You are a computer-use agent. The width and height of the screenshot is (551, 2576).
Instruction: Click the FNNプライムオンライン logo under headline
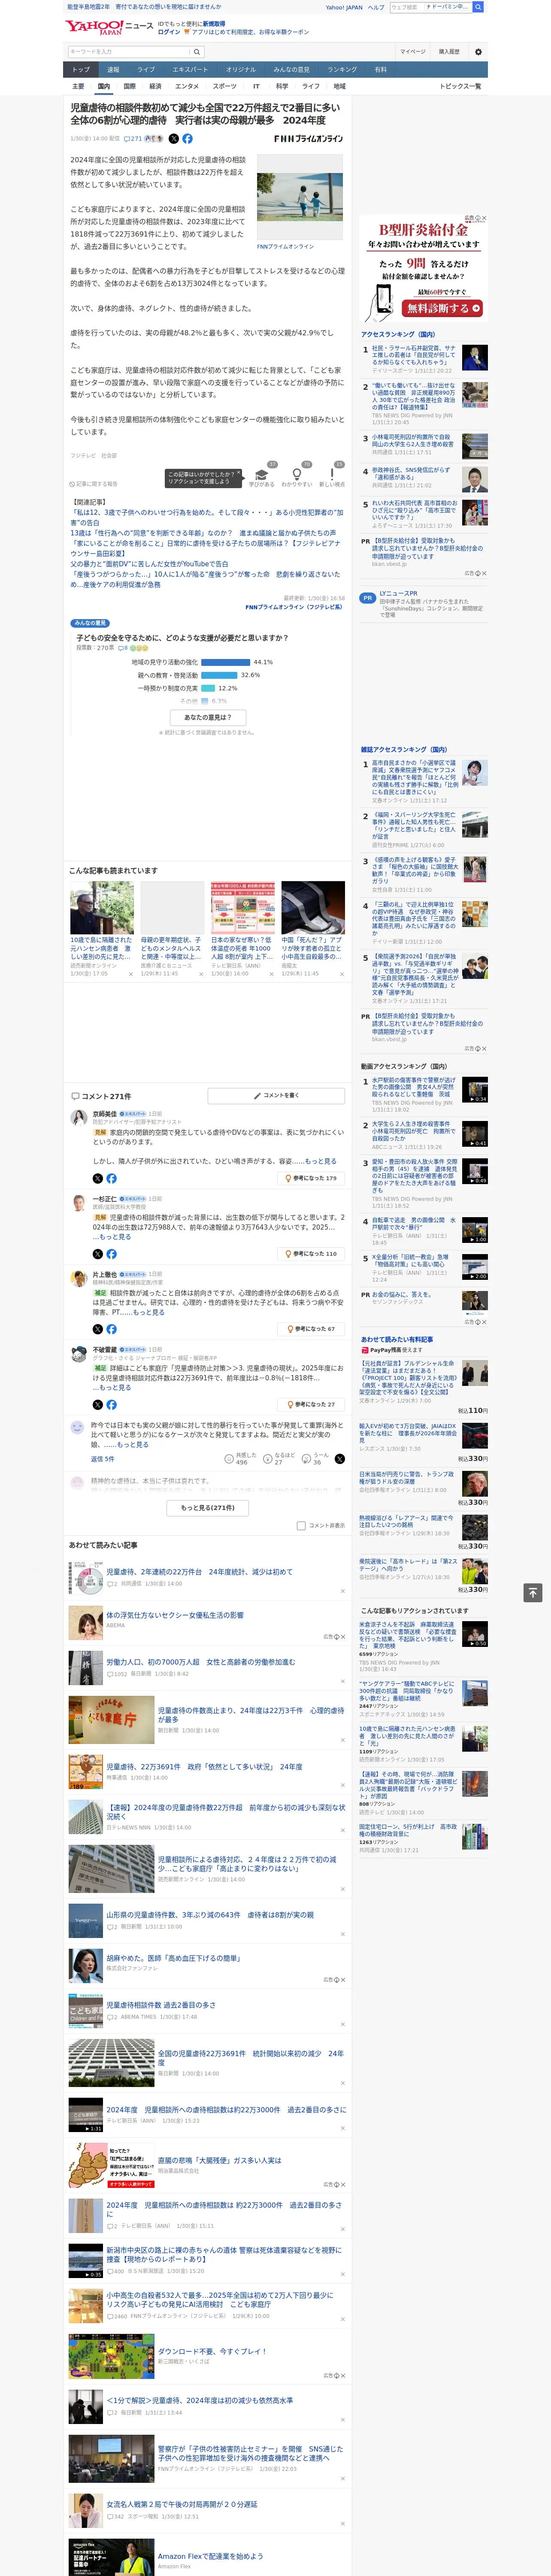[308, 139]
